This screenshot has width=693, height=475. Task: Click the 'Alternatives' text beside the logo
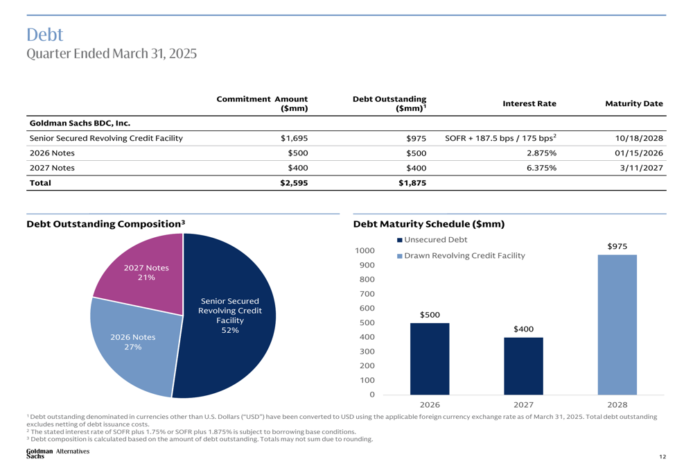click(x=73, y=451)
